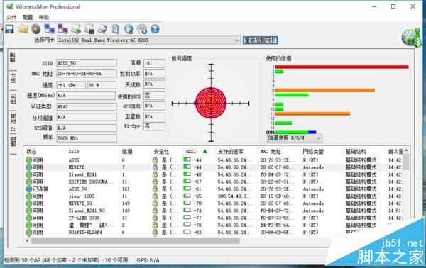Screen dimensions: 426x268
Task: Click the clipboard toolbar icon
Action: tap(116, 29)
